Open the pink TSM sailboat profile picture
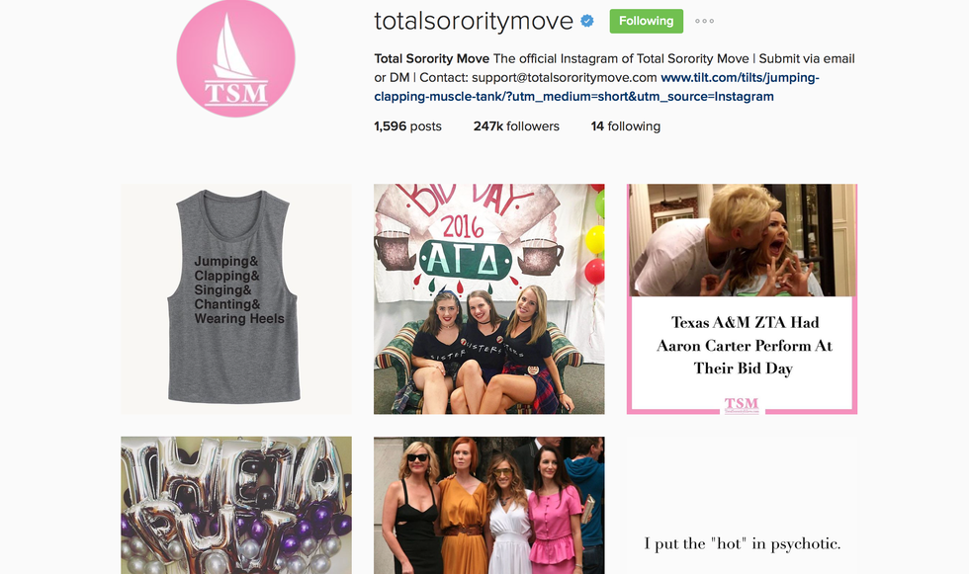The width and height of the screenshot is (969, 574). pyautogui.click(x=235, y=58)
